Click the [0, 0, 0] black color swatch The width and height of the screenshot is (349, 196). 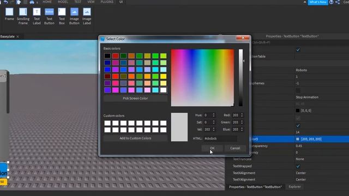(298, 111)
